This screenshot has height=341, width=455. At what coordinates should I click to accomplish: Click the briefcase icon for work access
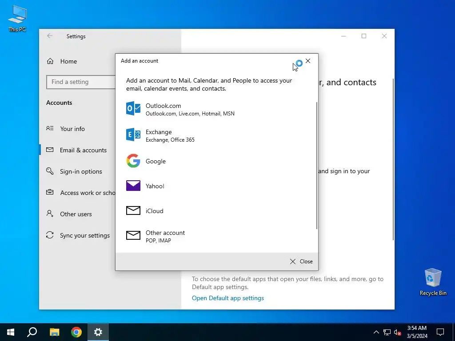tap(50, 192)
